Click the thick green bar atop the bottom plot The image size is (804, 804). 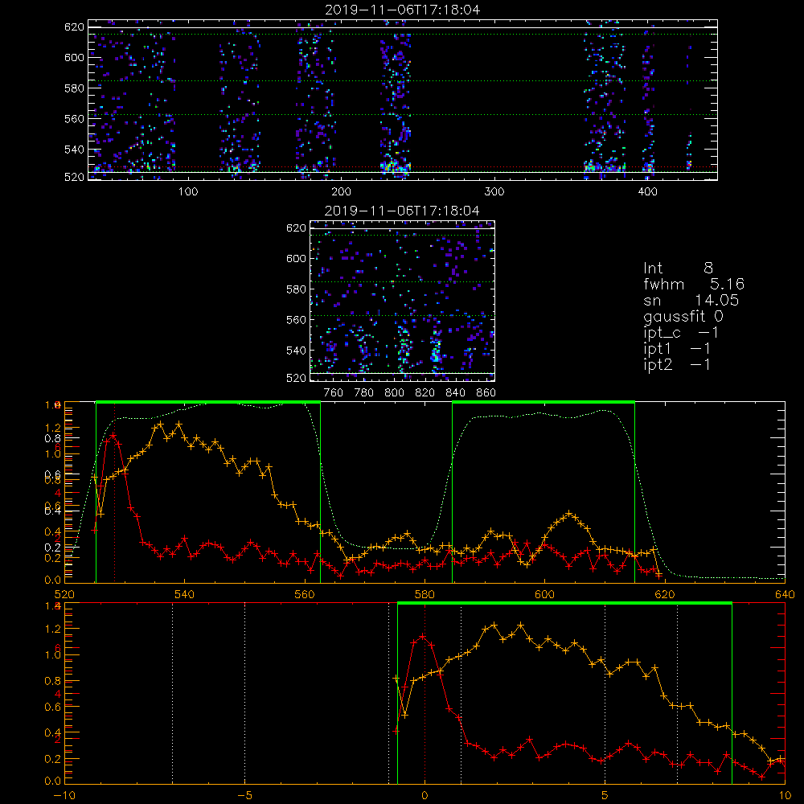(x=564, y=603)
